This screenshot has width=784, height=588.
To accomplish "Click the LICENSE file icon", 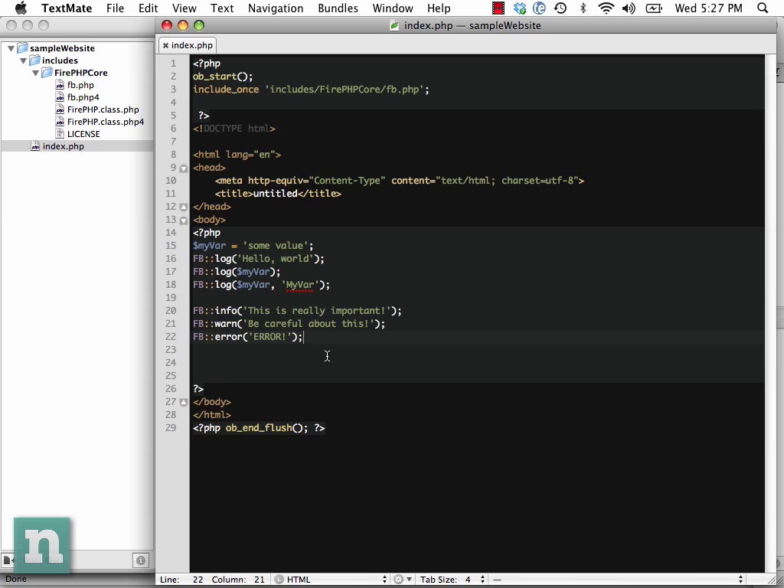I will click(60, 134).
